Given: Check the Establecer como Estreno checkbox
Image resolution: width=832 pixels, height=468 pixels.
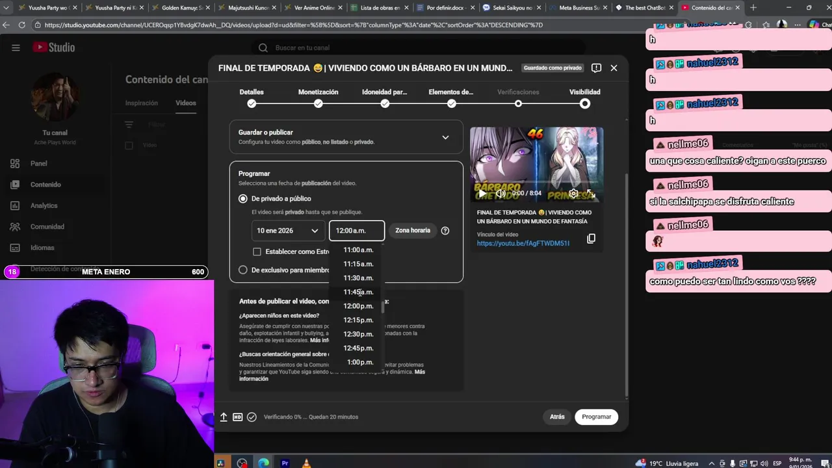Looking at the screenshot, I should pos(257,252).
